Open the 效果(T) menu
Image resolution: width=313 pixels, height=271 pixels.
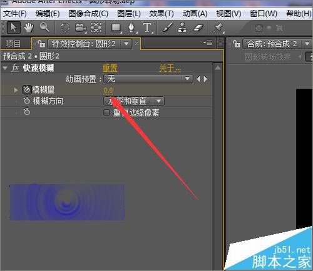click(162, 14)
